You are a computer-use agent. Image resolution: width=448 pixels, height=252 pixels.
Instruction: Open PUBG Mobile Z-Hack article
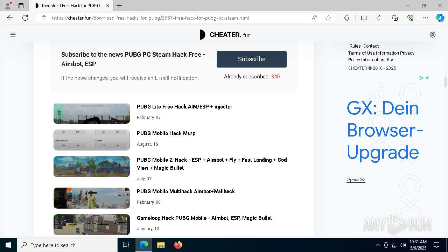(x=212, y=164)
